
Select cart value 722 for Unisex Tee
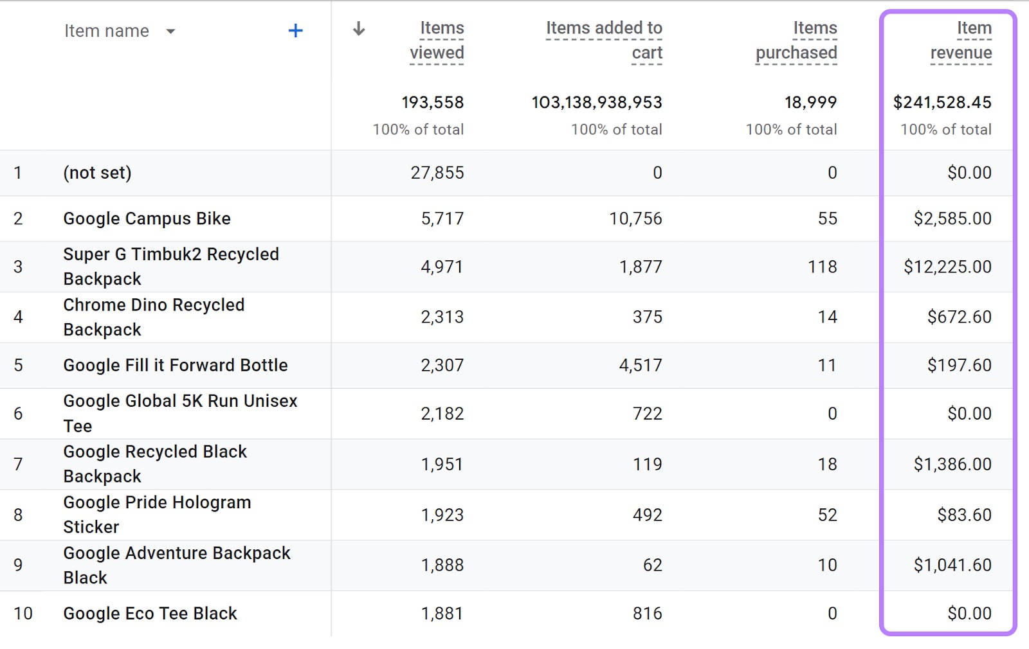click(648, 413)
